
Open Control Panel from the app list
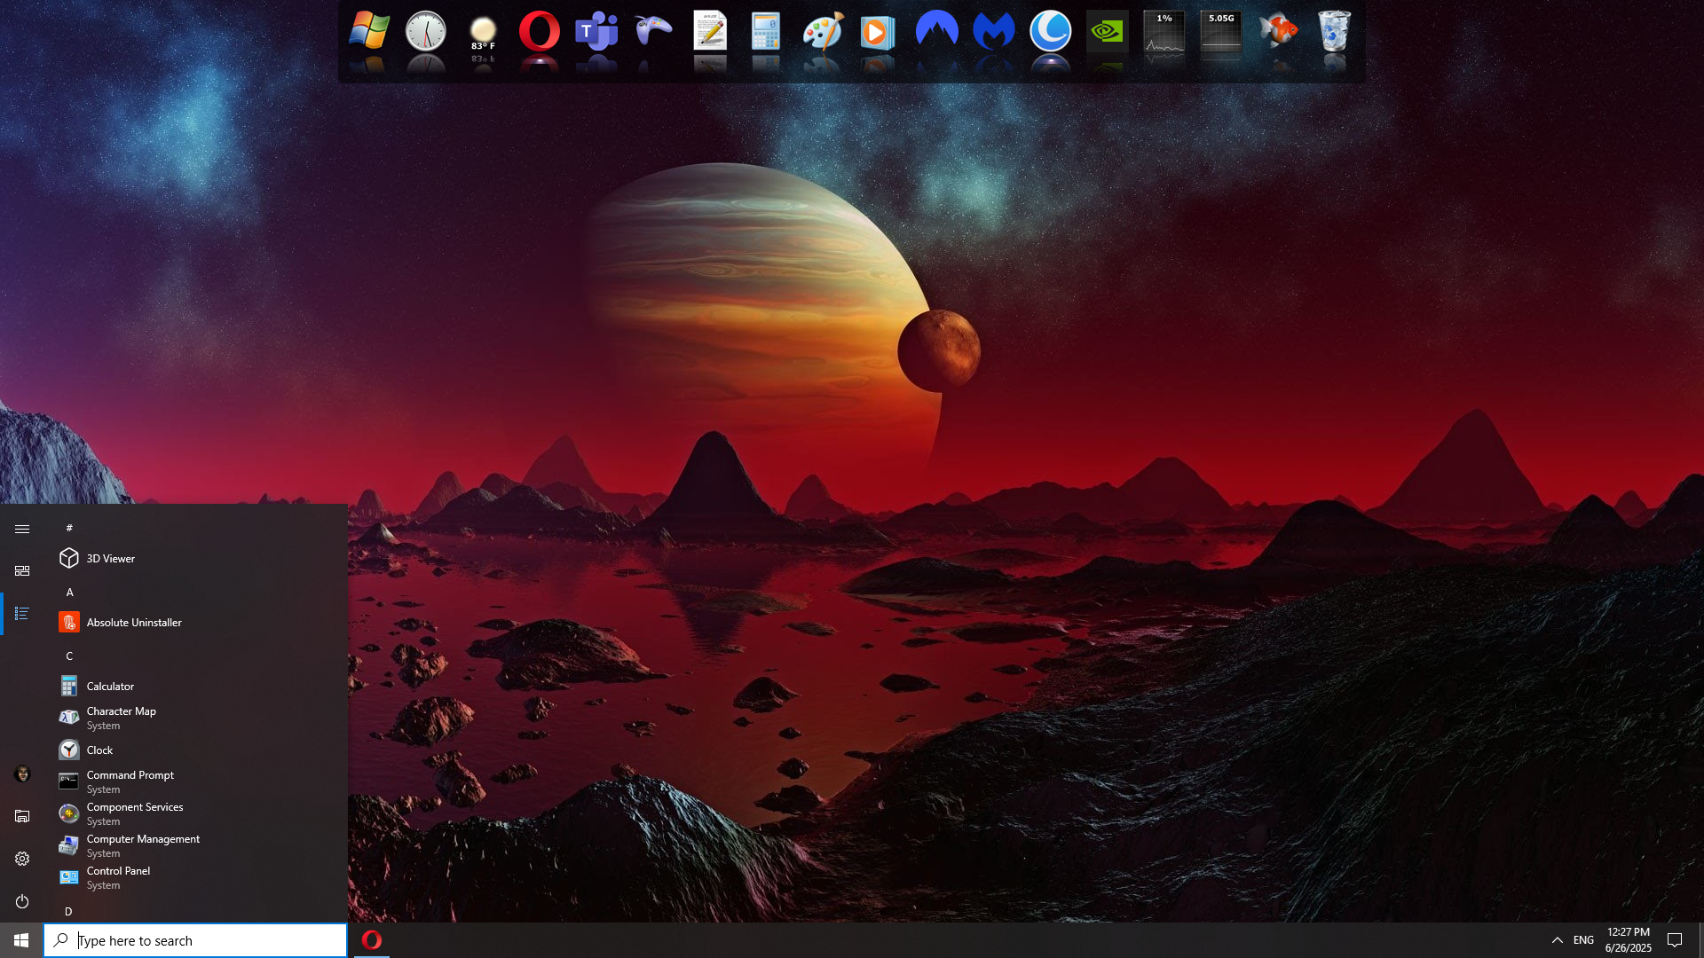point(195,877)
